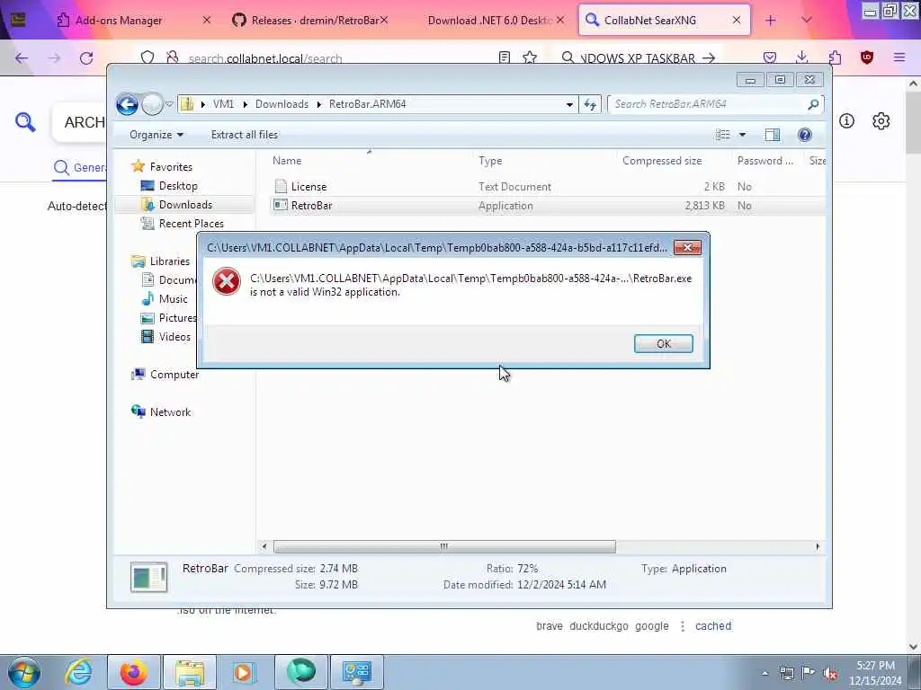Click the cached link
The width and height of the screenshot is (921, 690).
713,626
